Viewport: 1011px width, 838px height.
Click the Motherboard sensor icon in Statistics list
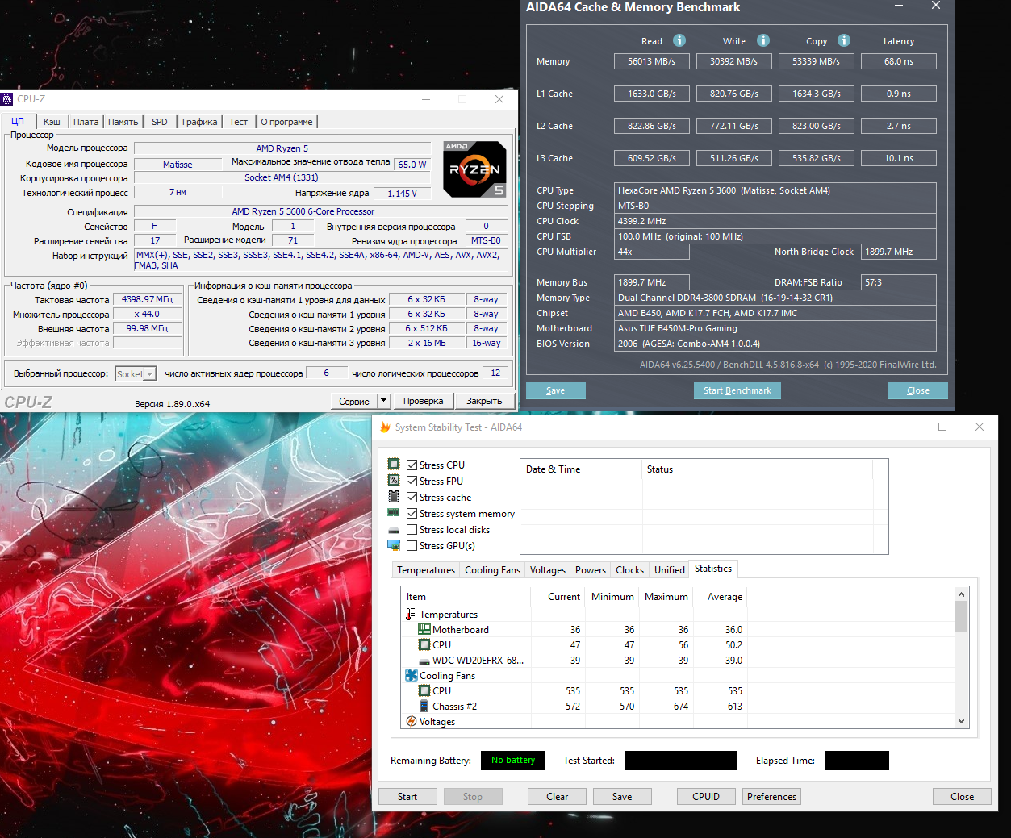424,629
